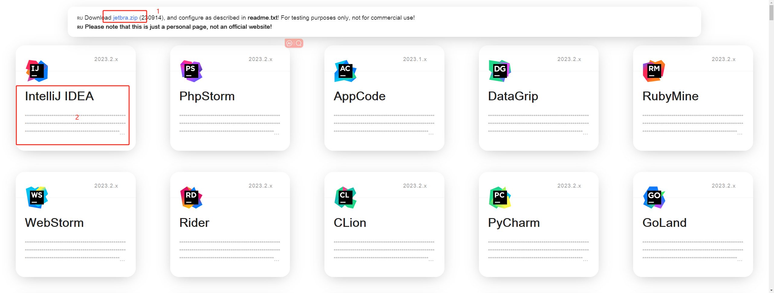Open the jetbra.zip download link

tap(125, 18)
